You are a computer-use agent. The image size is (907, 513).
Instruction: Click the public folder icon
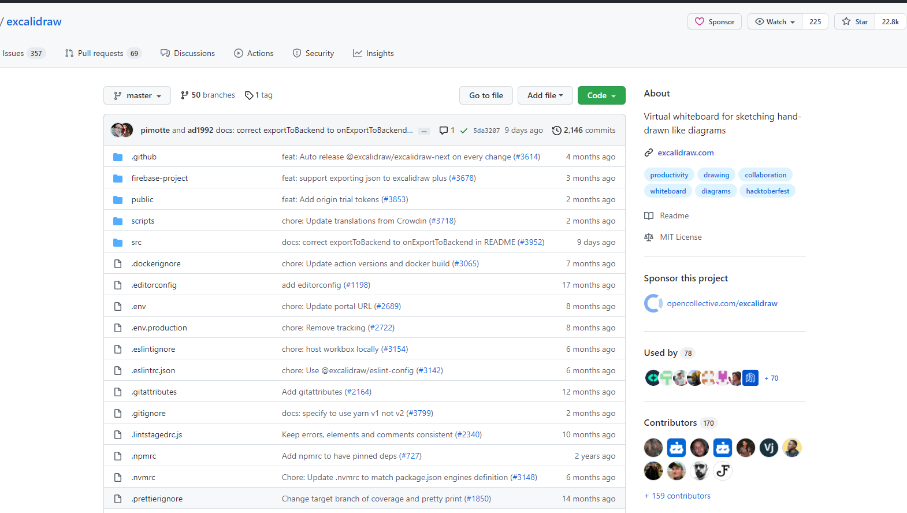[118, 200]
